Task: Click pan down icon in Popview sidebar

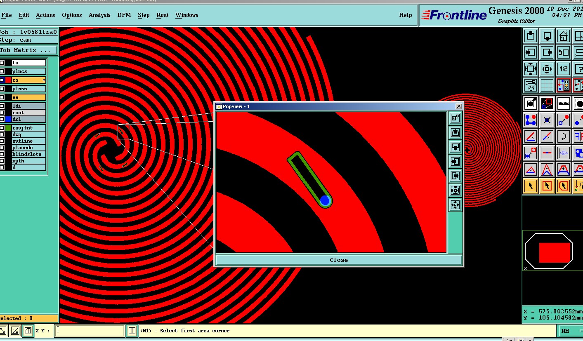Action: point(455,147)
